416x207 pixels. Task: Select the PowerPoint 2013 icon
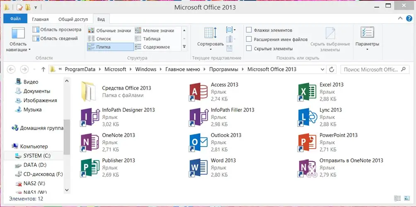(x=307, y=142)
